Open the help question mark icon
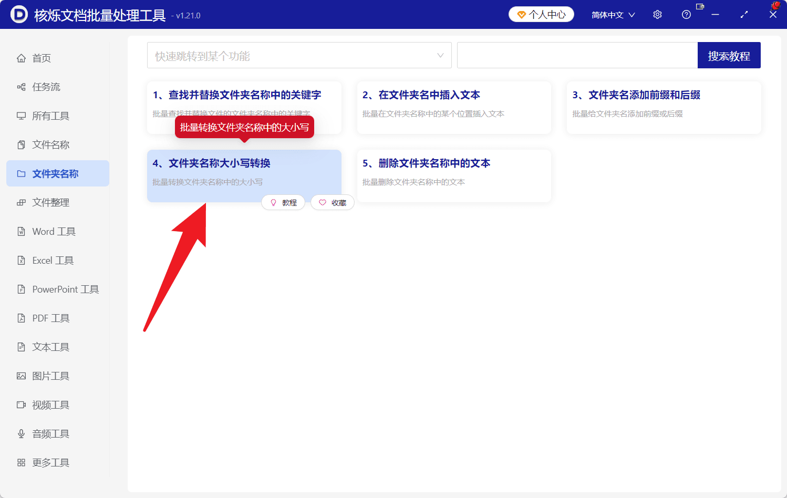Image resolution: width=787 pixels, height=498 pixels. [686, 14]
